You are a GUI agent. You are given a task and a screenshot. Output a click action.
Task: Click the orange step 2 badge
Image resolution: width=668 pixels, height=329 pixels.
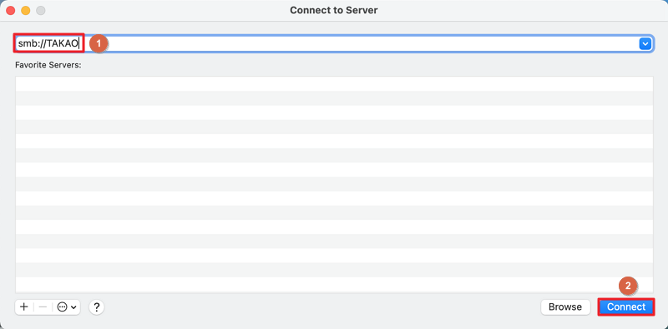(628, 286)
